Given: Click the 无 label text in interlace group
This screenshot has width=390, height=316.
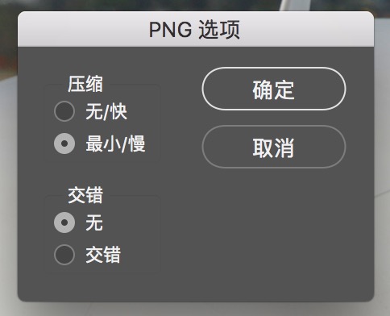Looking at the screenshot, I should tap(94, 222).
